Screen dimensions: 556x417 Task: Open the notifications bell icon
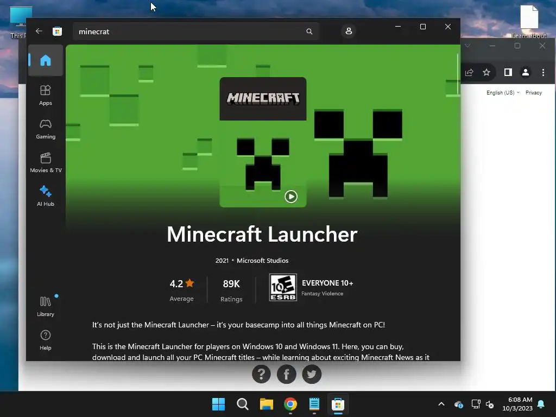(541, 404)
